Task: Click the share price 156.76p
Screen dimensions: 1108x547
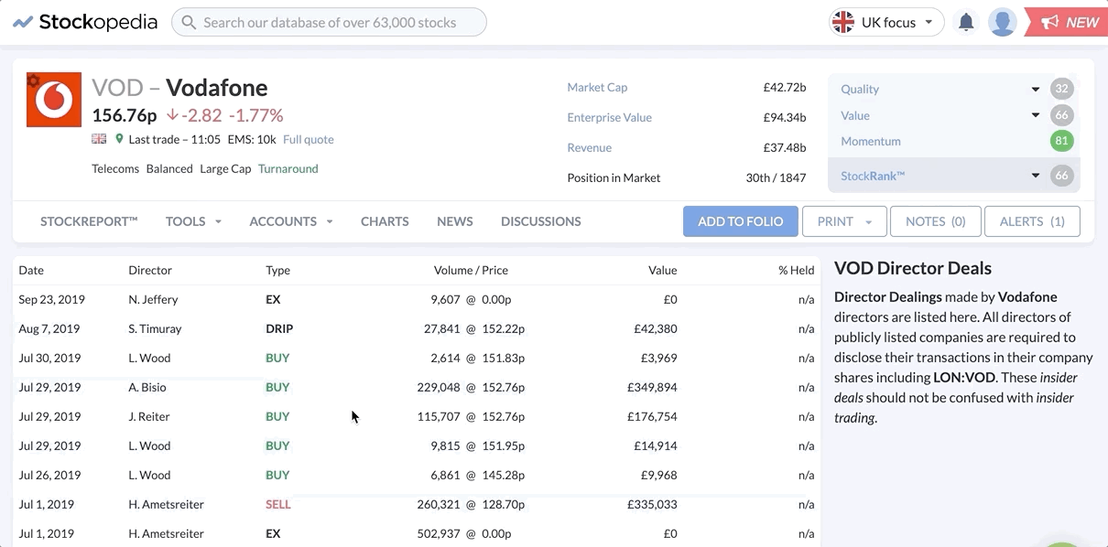Action: pyautogui.click(x=125, y=115)
